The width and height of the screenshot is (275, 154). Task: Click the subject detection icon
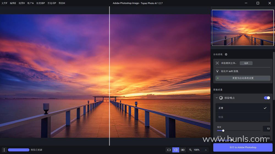coord(217,63)
